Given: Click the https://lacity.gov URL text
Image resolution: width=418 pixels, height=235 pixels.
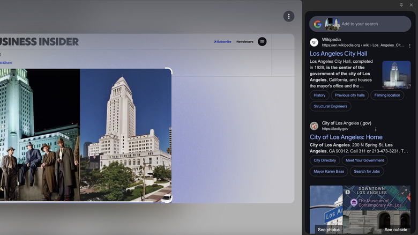Looking at the screenshot, I should click(335, 129).
